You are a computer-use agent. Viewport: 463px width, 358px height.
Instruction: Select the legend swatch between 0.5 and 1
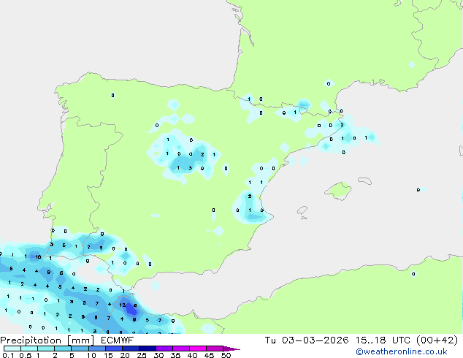(x=29, y=349)
